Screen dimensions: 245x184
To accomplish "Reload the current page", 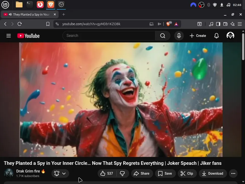I will coord(20,24).
